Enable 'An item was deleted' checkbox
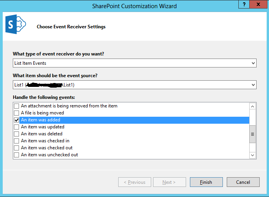This screenshot has height=197, width=269. pos(16,134)
